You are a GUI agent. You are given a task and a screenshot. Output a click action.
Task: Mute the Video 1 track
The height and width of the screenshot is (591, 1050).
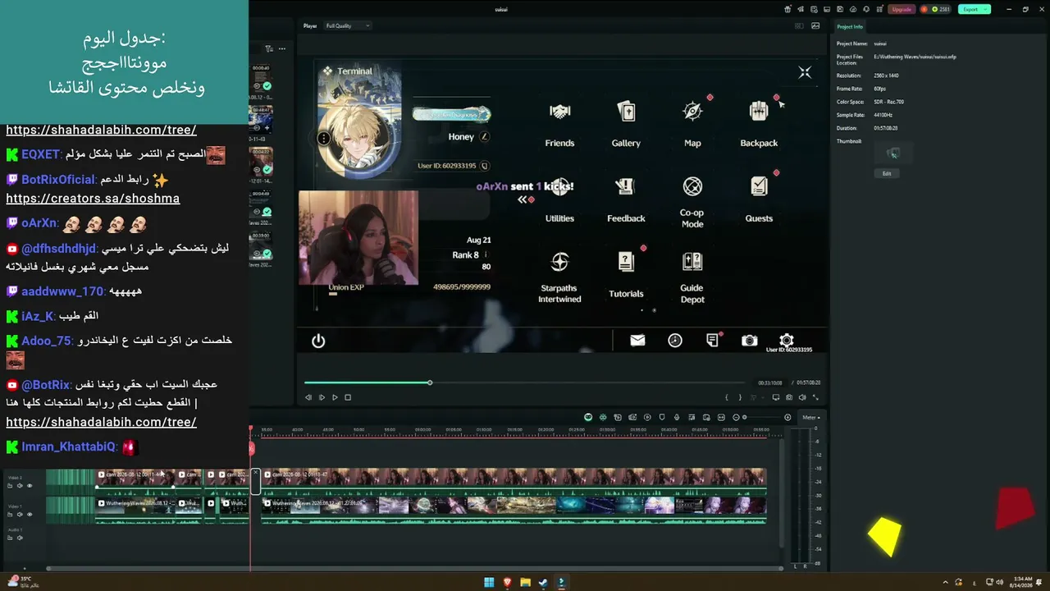coord(21,515)
